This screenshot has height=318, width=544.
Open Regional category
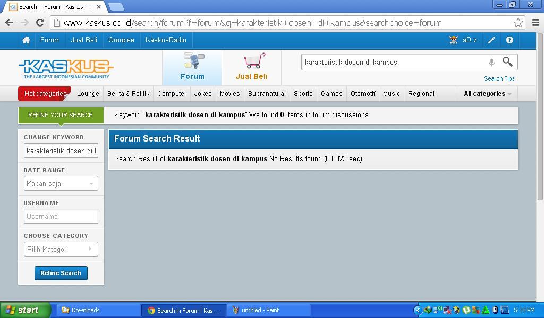(x=421, y=94)
